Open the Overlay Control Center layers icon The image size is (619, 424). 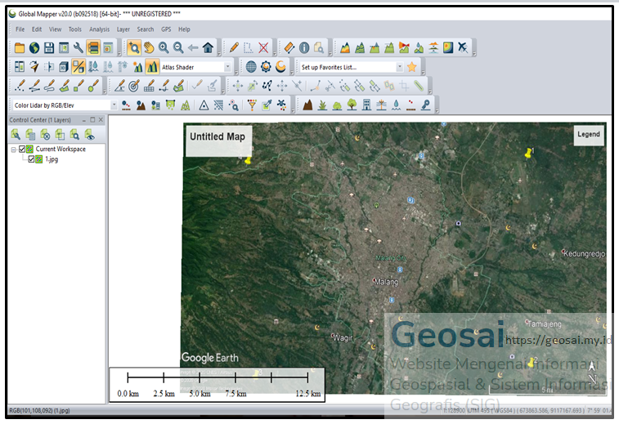click(x=93, y=47)
